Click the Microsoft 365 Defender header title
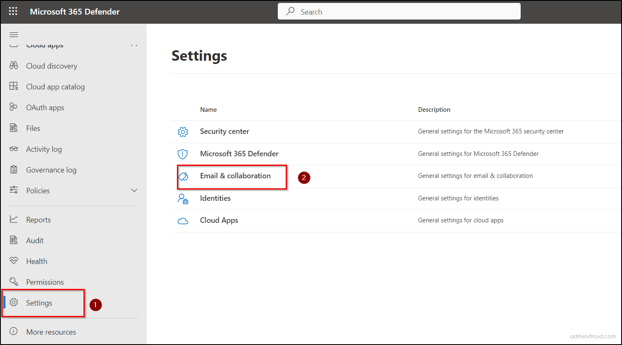622x345 pixels. click(75, 12)
